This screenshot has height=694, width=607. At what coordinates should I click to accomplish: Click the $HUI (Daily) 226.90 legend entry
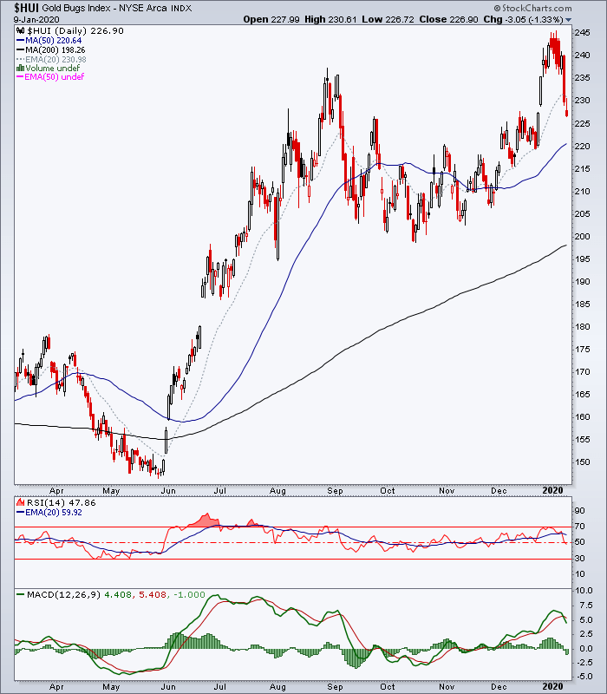click(x=75, y=31)
